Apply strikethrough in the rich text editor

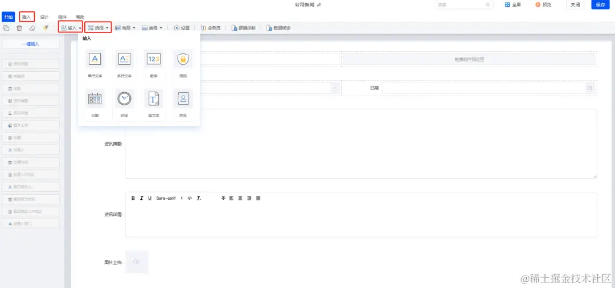click(223, 198)
